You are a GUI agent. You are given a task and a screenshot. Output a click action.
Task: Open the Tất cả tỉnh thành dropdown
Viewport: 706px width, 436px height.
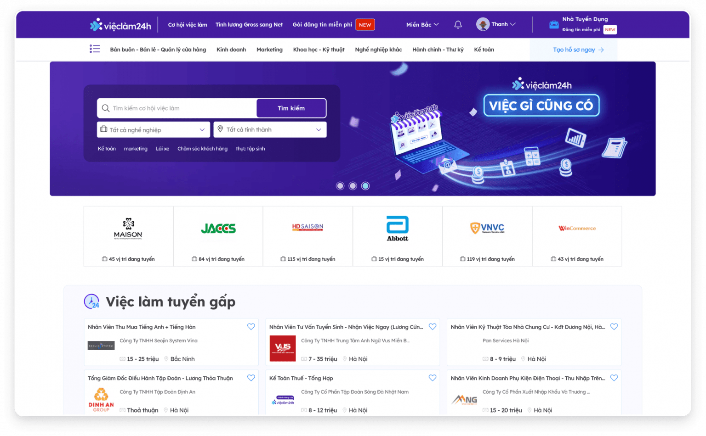[x=270, y=130]
